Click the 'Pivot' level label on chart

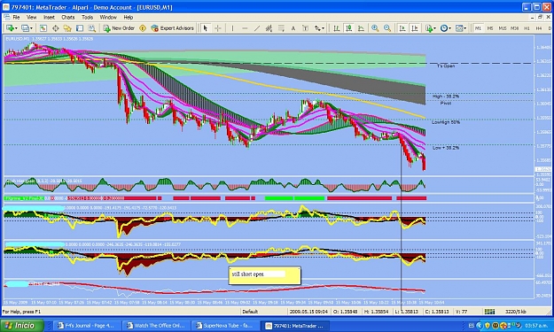[445, 104]
